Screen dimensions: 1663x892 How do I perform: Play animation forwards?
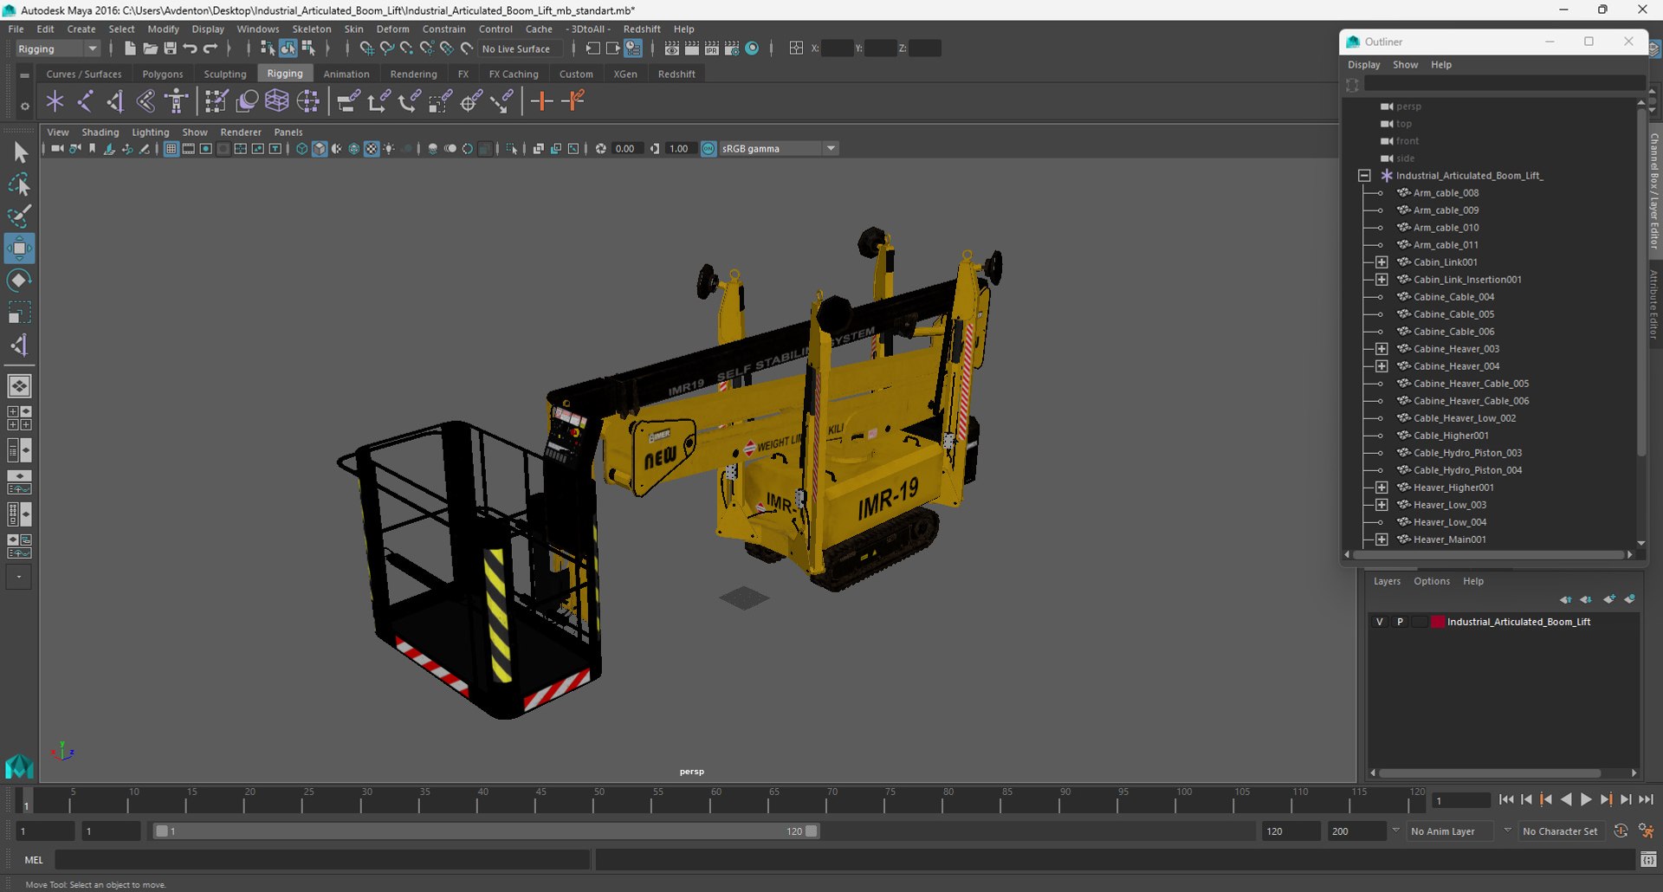click(x=1585, y=800)
